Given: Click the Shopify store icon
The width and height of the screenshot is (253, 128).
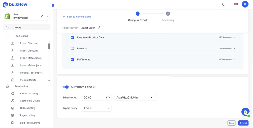Looking at the screenshot, I should tap(7, 16).
